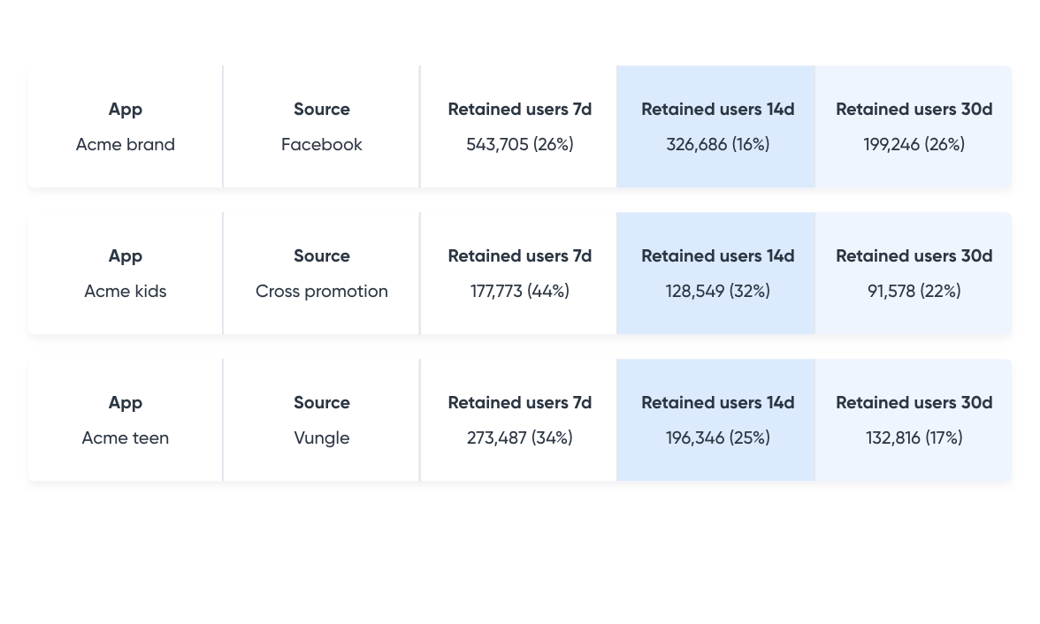Image resolution: width=1040 pixels, height=624 pixels.
Task: Click Retained users 7d label above 273,487
Action: (x=520, y=402)
